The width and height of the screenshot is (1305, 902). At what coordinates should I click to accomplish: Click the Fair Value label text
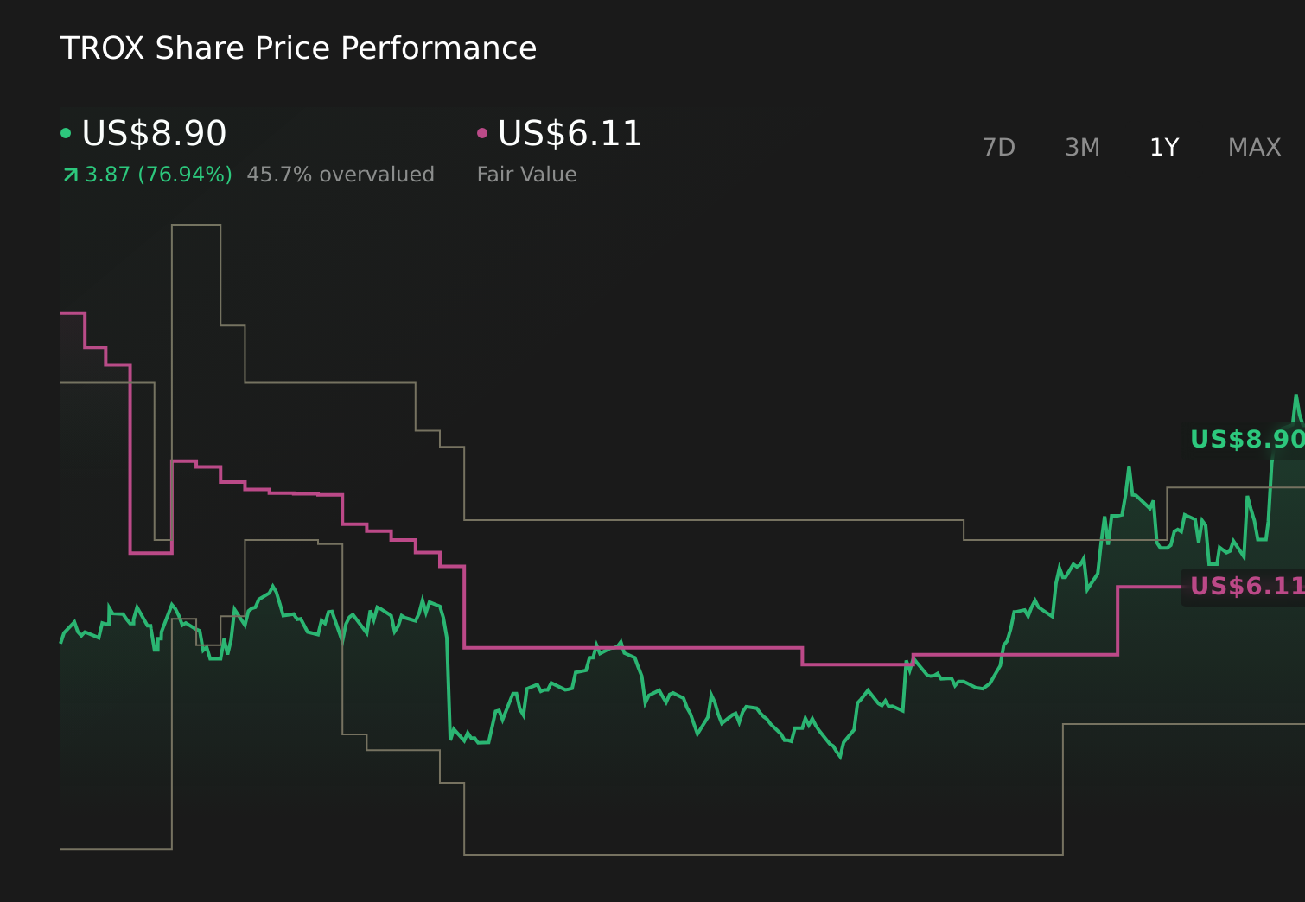[525, 174]
